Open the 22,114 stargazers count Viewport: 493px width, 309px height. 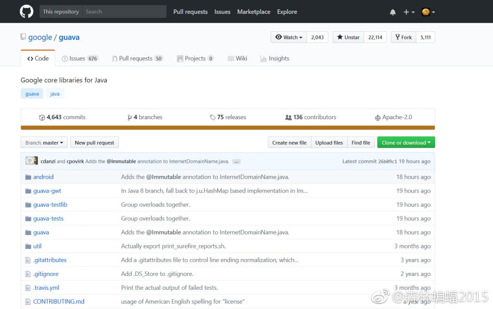tap(376, 37)
